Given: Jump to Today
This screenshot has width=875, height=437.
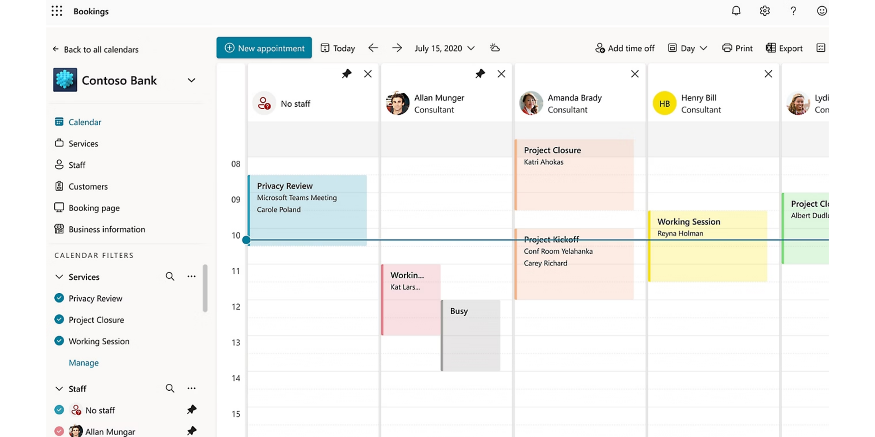Looking at the screenshot, I should [x=338, y=48].
